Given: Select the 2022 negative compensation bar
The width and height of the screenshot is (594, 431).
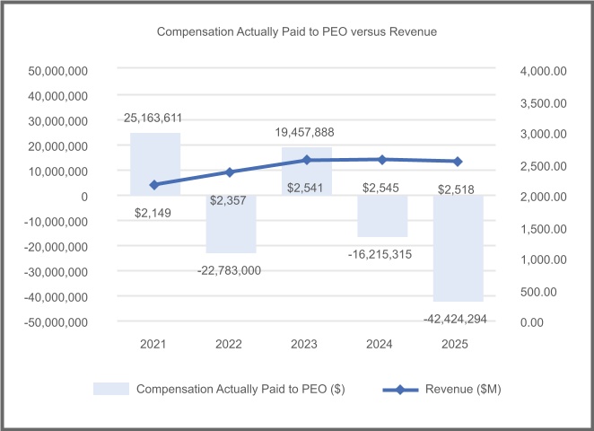Looking at the screenshot, I should pos(231,224).
